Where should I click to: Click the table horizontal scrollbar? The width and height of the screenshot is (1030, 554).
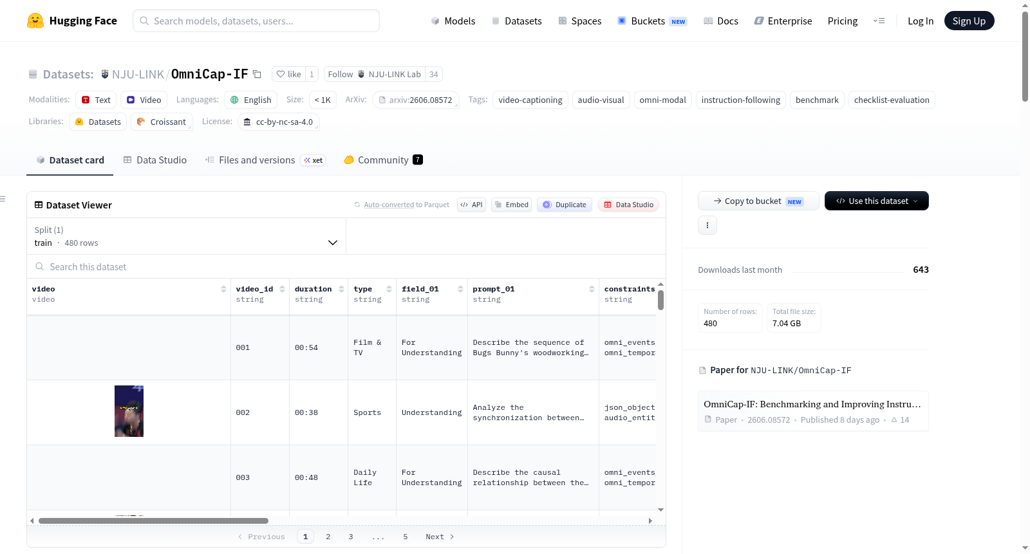pos(153,521)
